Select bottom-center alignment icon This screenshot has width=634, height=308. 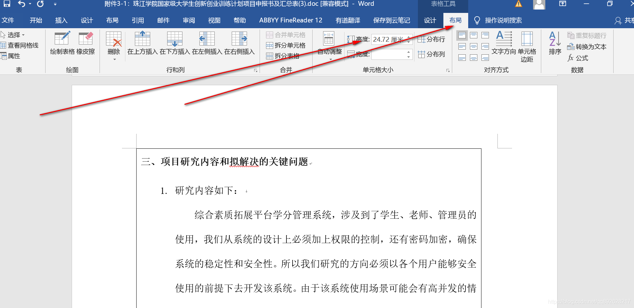(474, 58)
